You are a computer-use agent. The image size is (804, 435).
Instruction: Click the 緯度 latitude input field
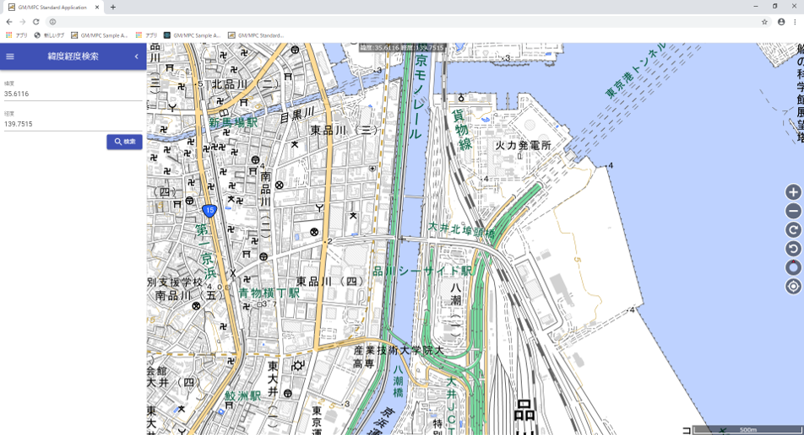pos(72,94)
